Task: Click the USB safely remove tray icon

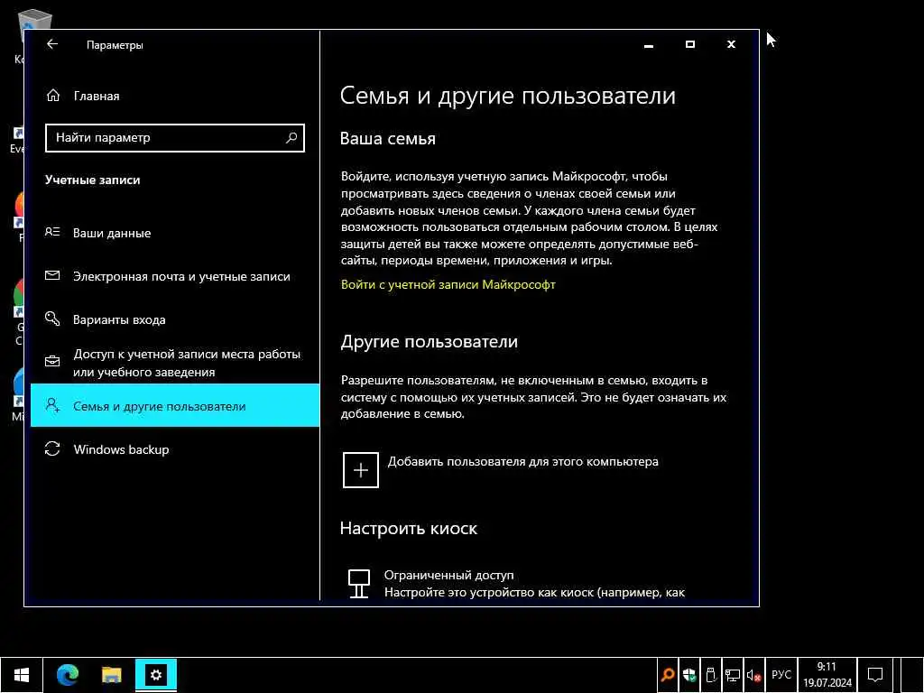Action: pos(711,675)
